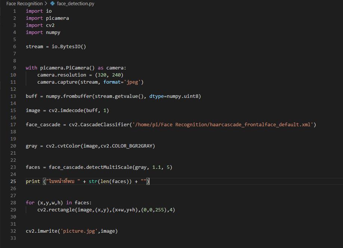This screenshot has height=248, width=343.
Task: Click the string 'picture.jpg' on line 32
Action: 79,231
